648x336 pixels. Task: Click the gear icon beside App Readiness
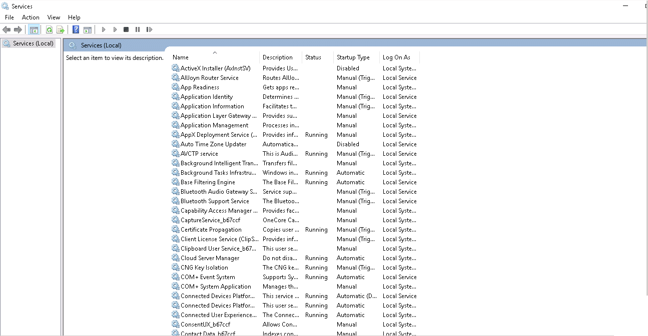pos(175,87)
